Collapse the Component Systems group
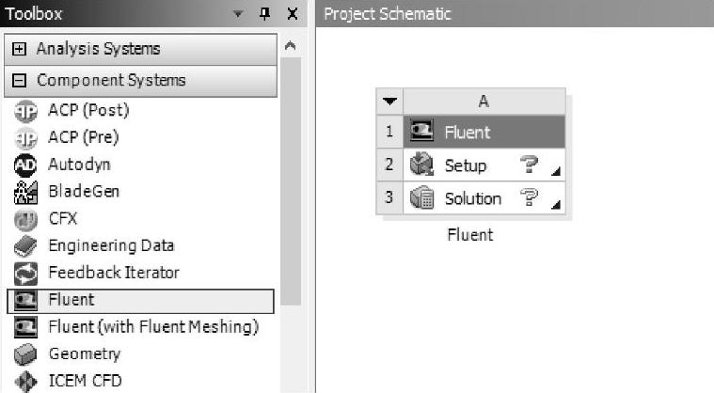Viewport: 714px width, 393px height. 20,81
